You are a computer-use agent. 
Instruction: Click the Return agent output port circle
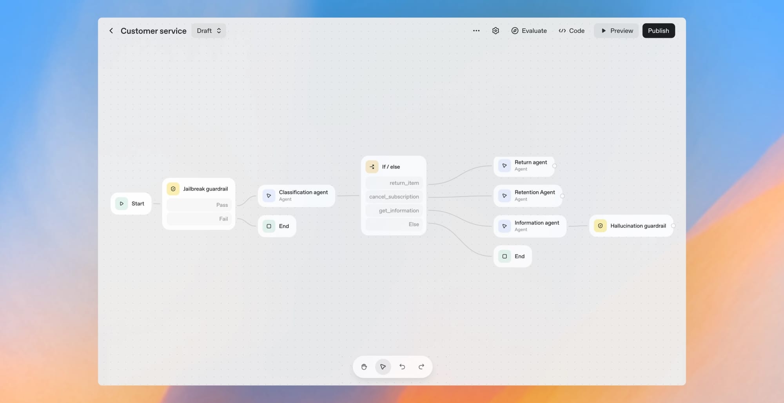coord(555,166)
